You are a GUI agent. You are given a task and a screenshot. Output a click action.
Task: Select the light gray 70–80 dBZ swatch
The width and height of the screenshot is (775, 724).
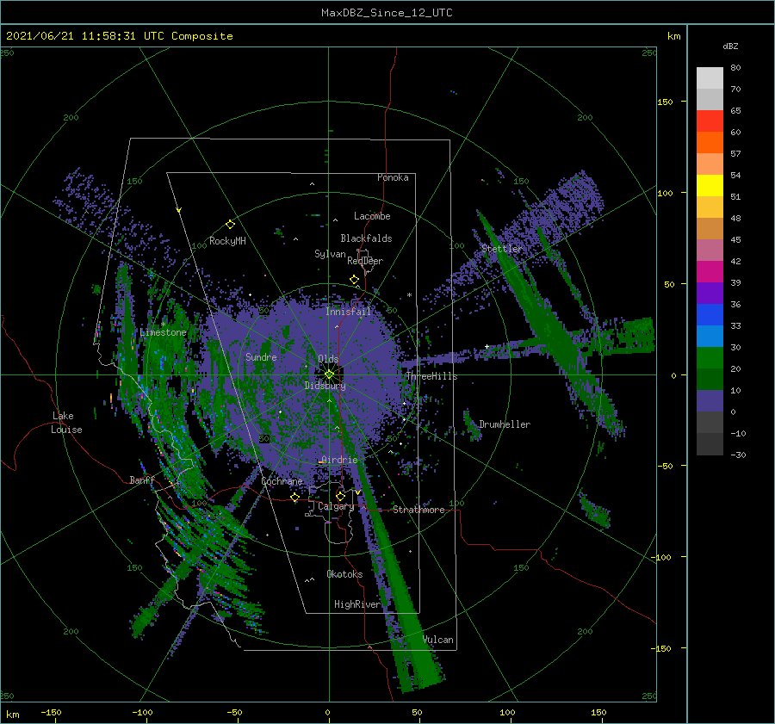[x=710, y=78]
